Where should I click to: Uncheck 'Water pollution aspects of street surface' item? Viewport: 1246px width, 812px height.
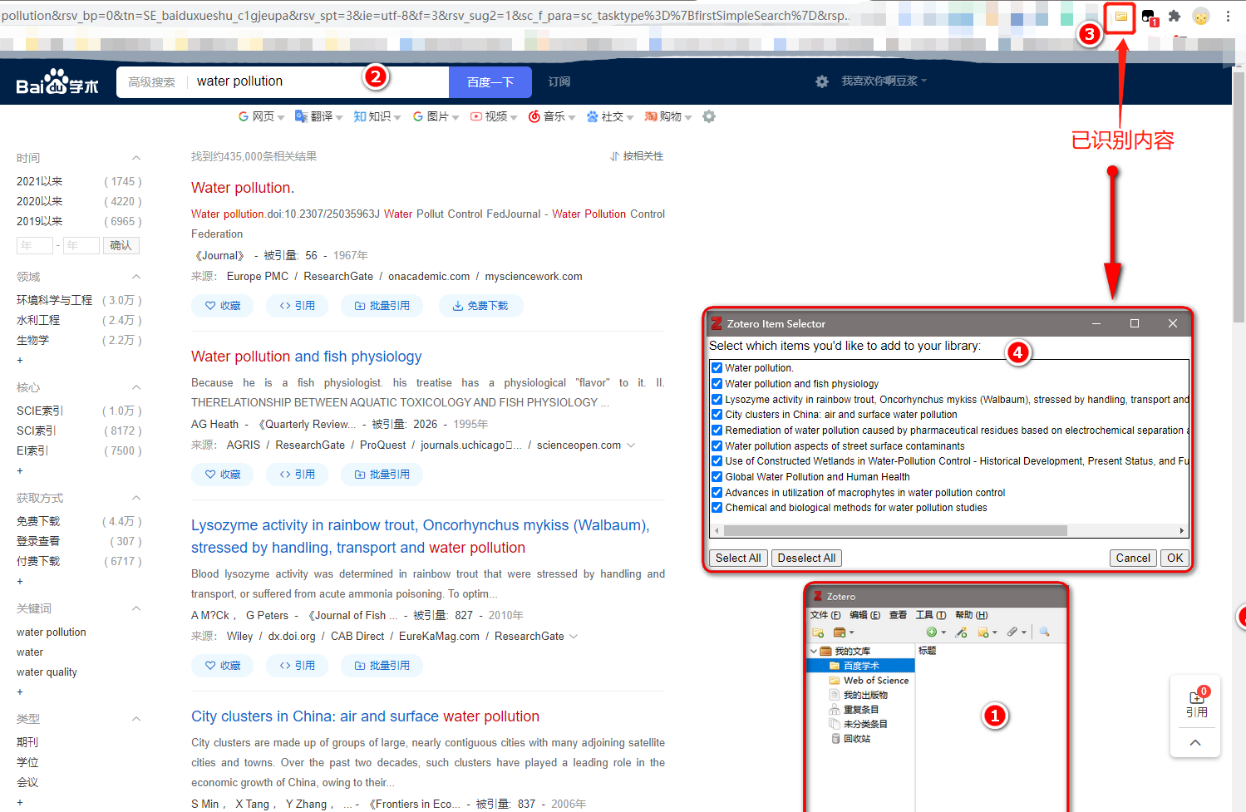[x=717, y=446]
